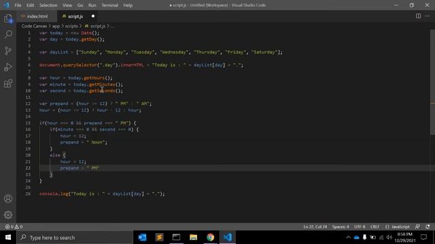Split the editor to the right
Screen dimensions: 435x244
tap(418, 16)
